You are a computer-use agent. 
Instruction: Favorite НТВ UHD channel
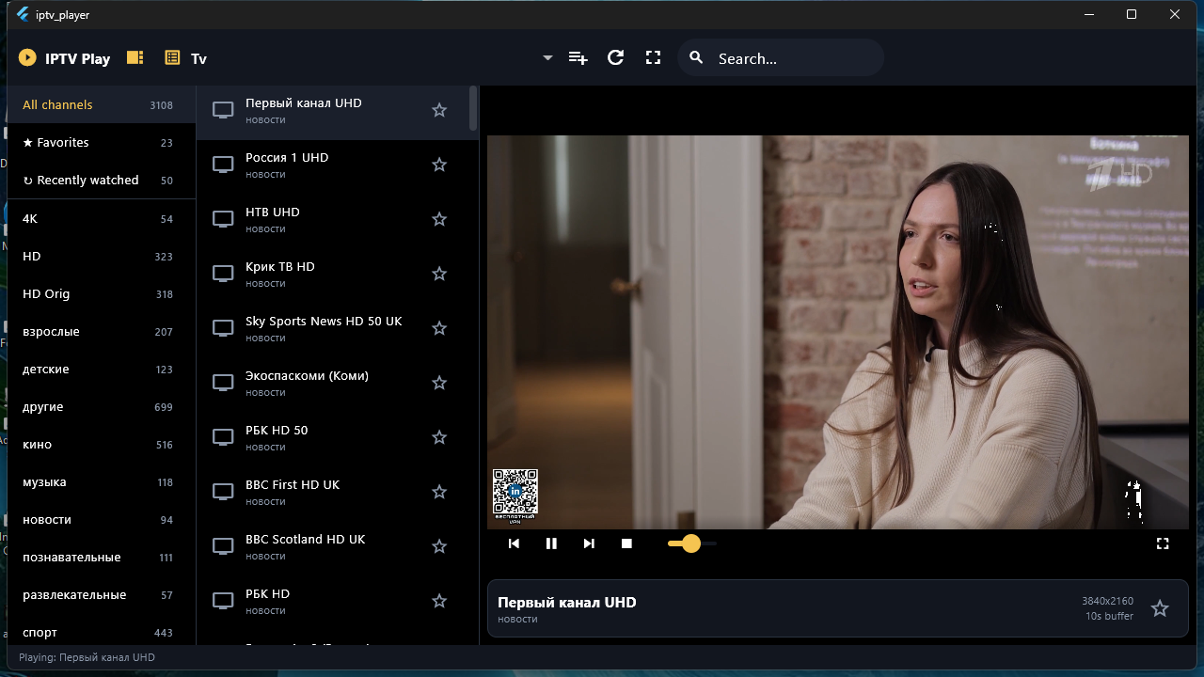[439, 219]
